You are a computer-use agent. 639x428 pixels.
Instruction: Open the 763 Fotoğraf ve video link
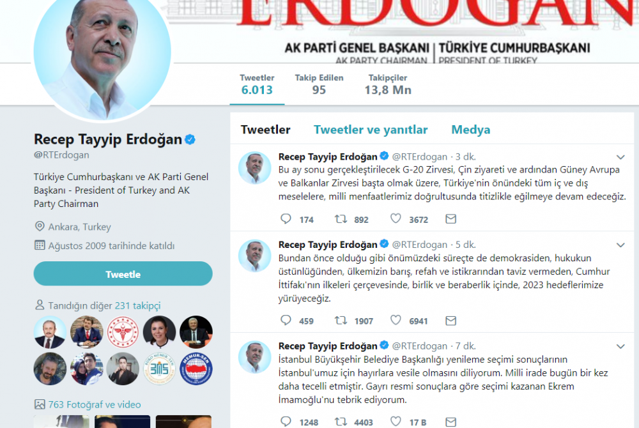pos(95,404)
